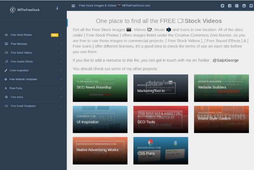
Task: Open the Free Website Templates menu item
Action: (x=33, y=79)
